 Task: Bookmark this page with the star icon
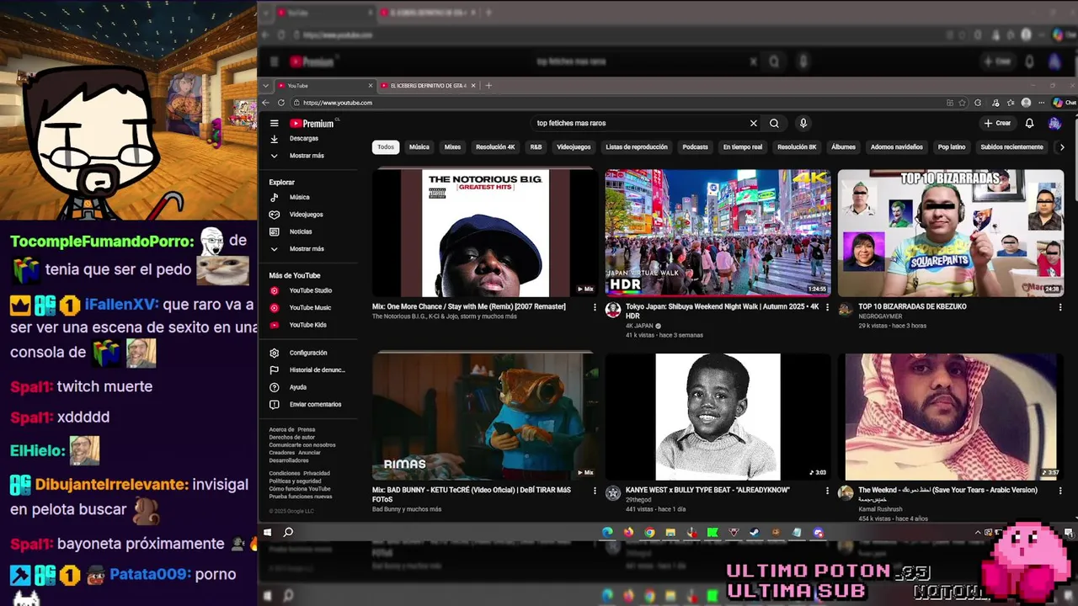click(x=963, y=103)
